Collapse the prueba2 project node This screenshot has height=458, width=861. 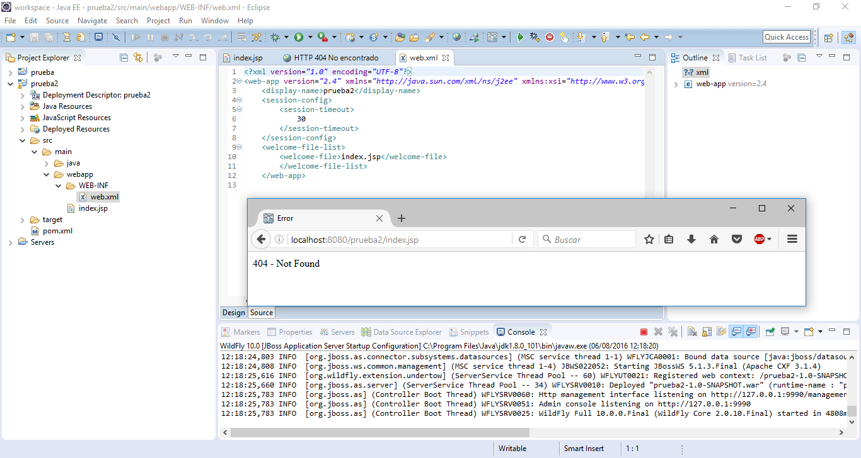(x=10, y=84)
